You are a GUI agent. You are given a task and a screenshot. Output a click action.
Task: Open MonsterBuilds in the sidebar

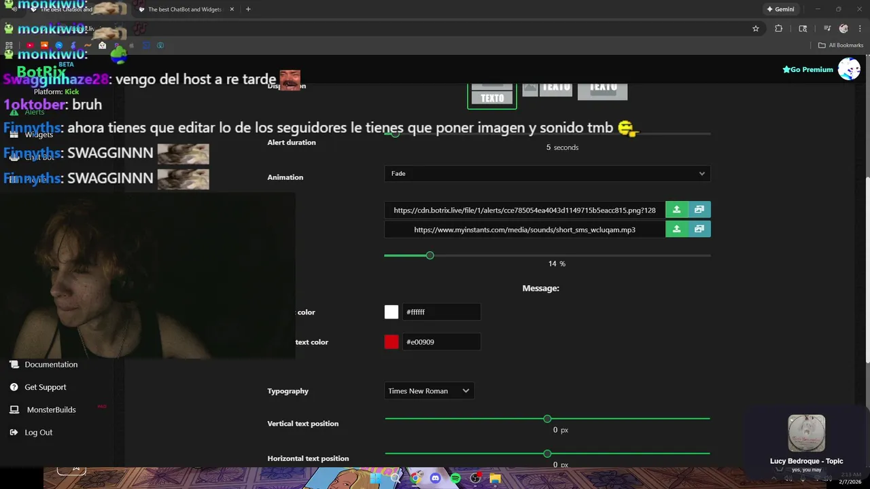tap(43, 410)
